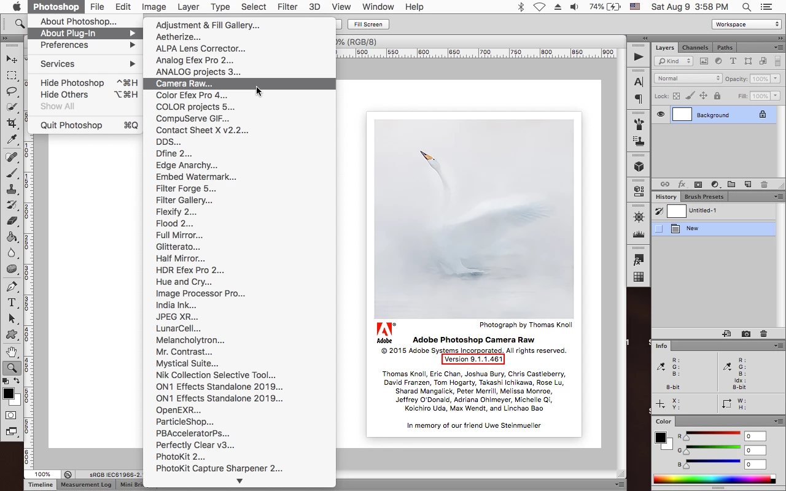Open the Fill slider dropdown arrow
The height and width of the screenshot is (491, 786).
(x=776, y=96)
